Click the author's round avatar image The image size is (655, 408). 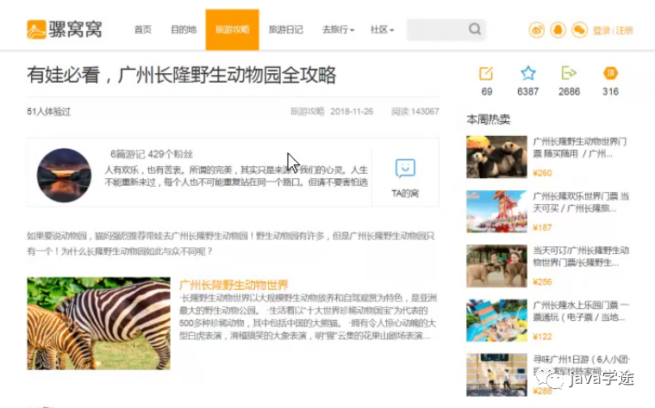[x=64, y=176]
